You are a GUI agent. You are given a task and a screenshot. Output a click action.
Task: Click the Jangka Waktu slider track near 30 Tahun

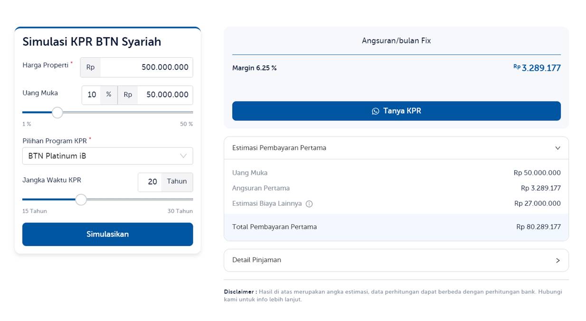(188, 200)
